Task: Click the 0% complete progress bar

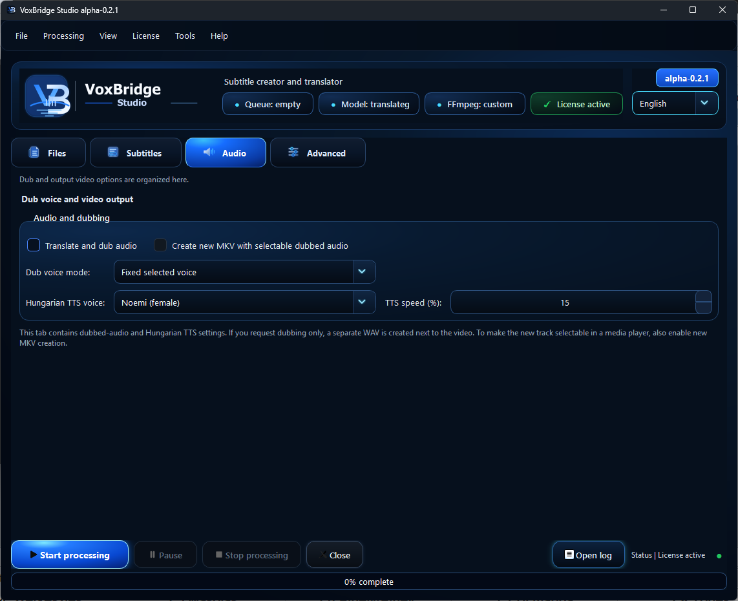Action: click(x=369, y=582)
